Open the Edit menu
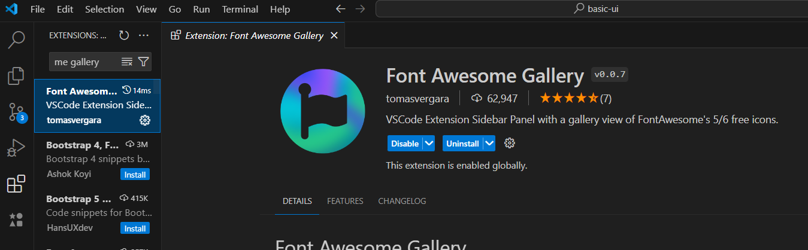The height and width of the screenshot is (250, 808). [x=65, y=9]
